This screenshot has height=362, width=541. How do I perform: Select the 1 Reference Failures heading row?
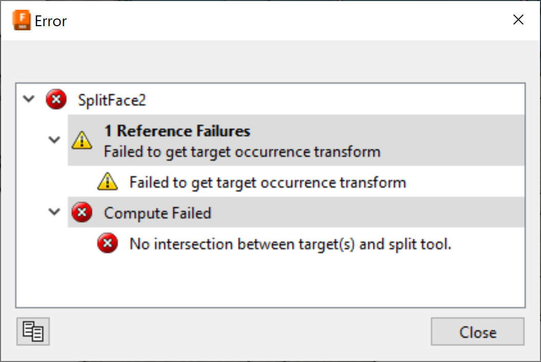[x=177, y=131]
